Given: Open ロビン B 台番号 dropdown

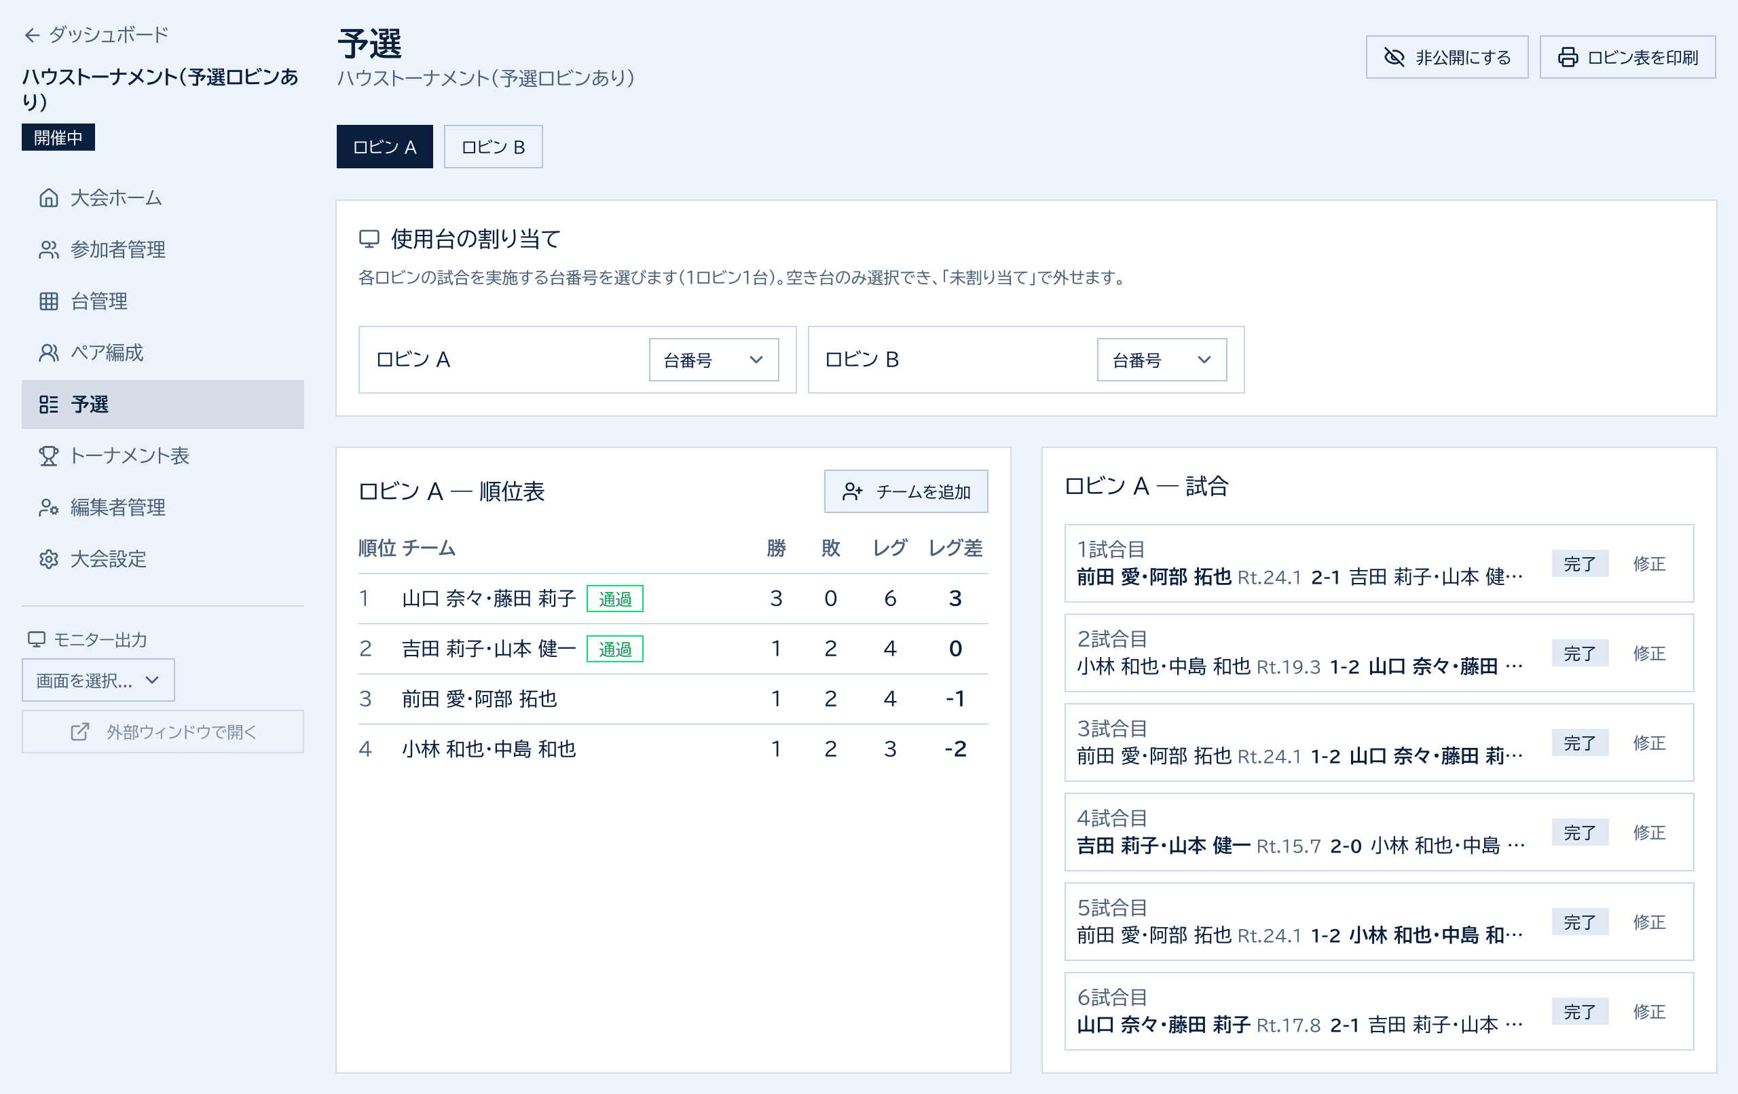Looking at the screenshot, I should pyautogui.click(x=1162, y=360).
